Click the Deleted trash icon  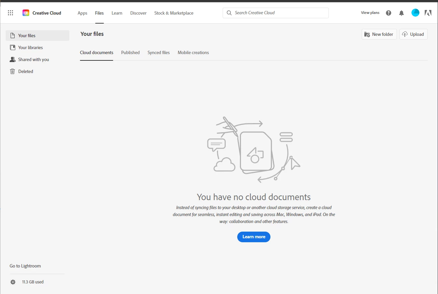13,71
